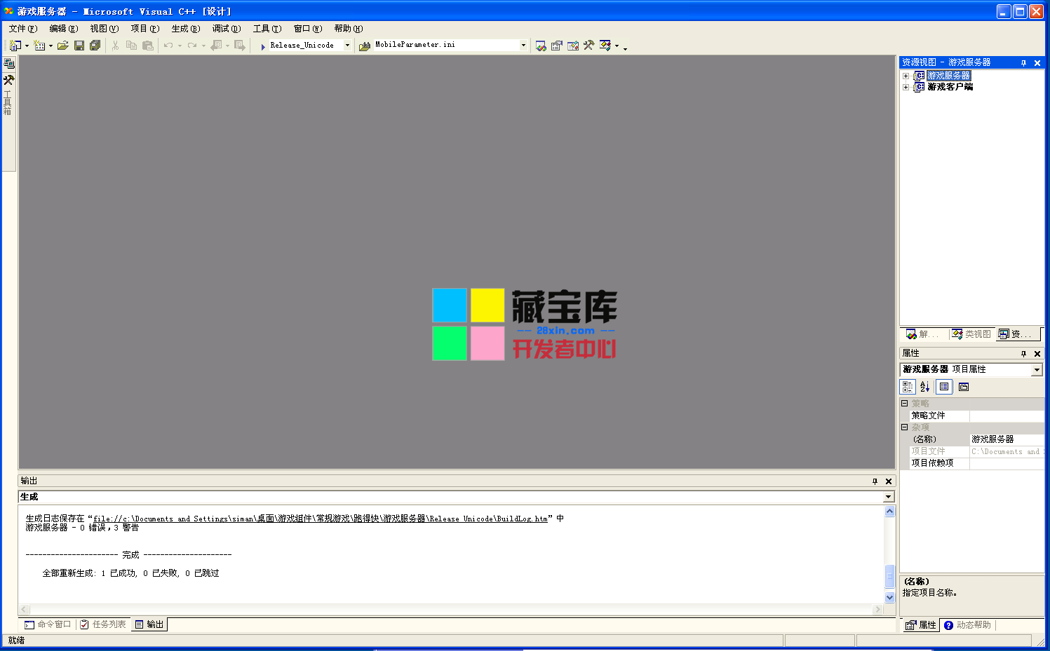Close the Properties panel
This screenshot has width=1050, height=651.
[1037, 354]
